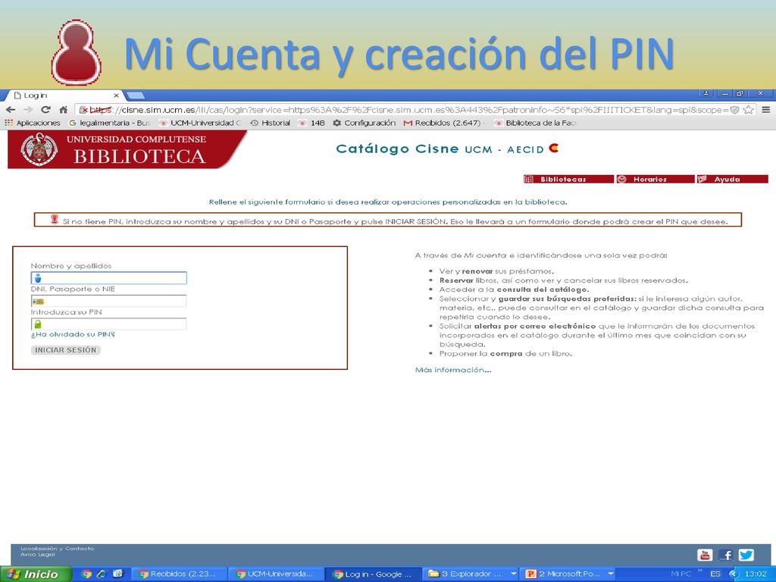Go back with the browser back arrow
Screen dimensions: 776x582
(11, 109)
